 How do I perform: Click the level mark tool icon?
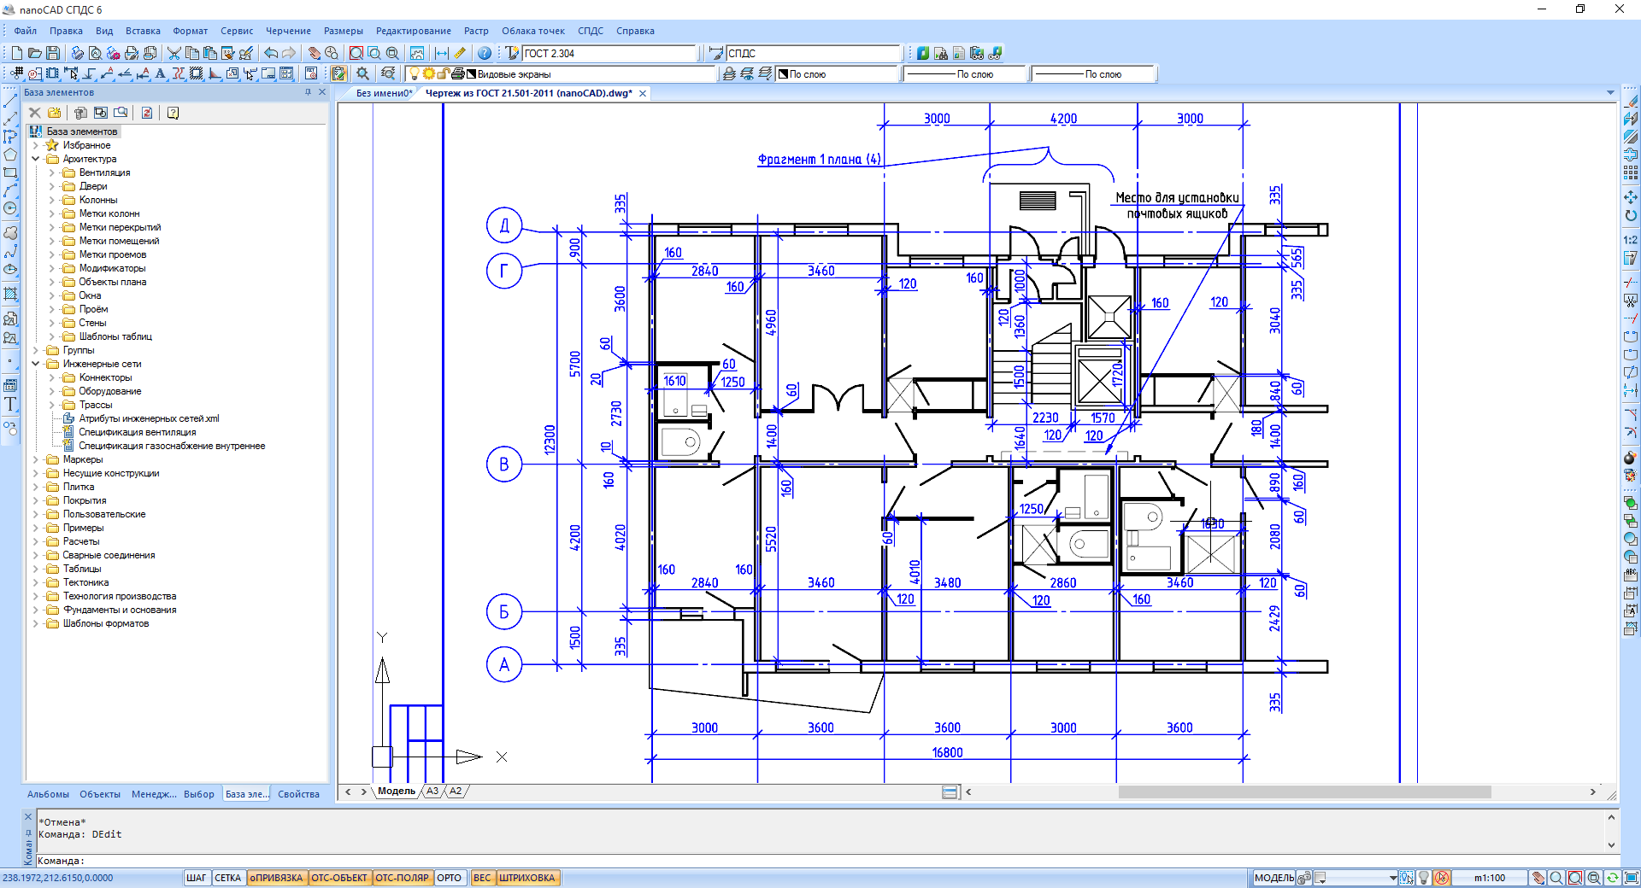(x=88, y=74)
